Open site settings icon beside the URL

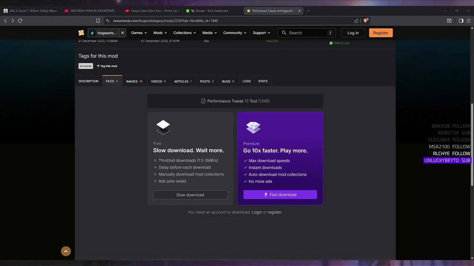[x=108, y=21]
